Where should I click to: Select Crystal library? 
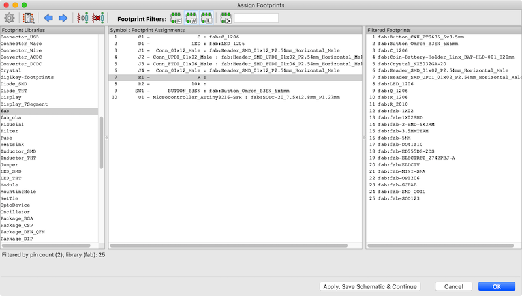(49, 70)
